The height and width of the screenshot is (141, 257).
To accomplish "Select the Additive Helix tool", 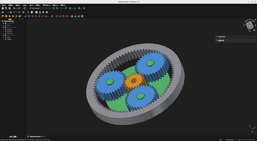I will [x=16, y=16].
